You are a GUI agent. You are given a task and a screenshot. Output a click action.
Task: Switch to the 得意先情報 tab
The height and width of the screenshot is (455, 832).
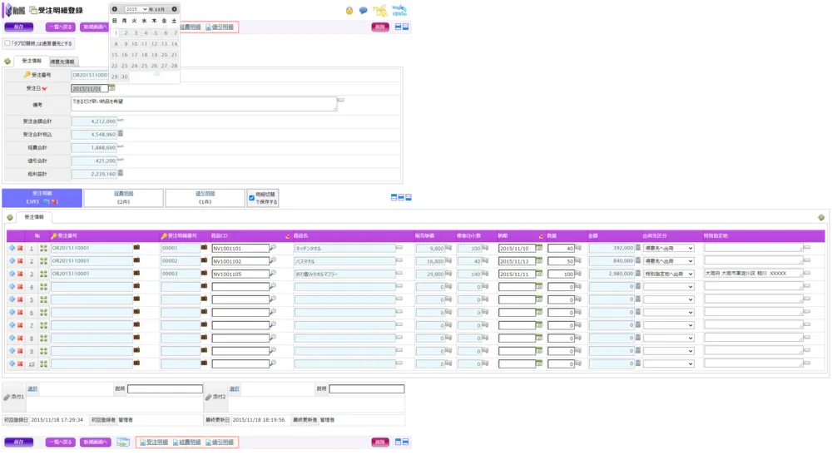(62, 62)
